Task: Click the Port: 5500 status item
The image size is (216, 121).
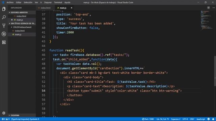Action: click(148, 119)
